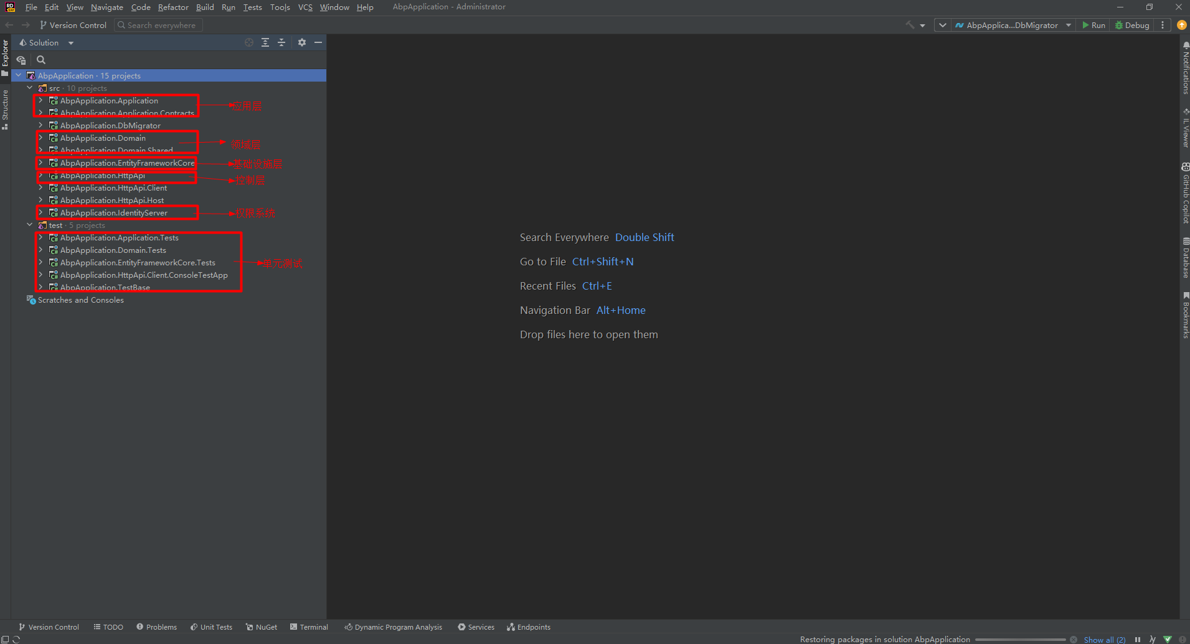1190x644 pixels.
Task: Open the build hammer dropdown arrow
Action: pyautogui.click(x=922, y=26)
